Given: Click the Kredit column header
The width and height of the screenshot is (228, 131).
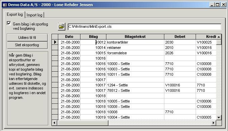Looking at the screenshot, I should [x=206, y=37].
